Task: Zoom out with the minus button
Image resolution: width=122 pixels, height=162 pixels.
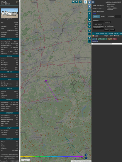Action: [x=86, y=158]
